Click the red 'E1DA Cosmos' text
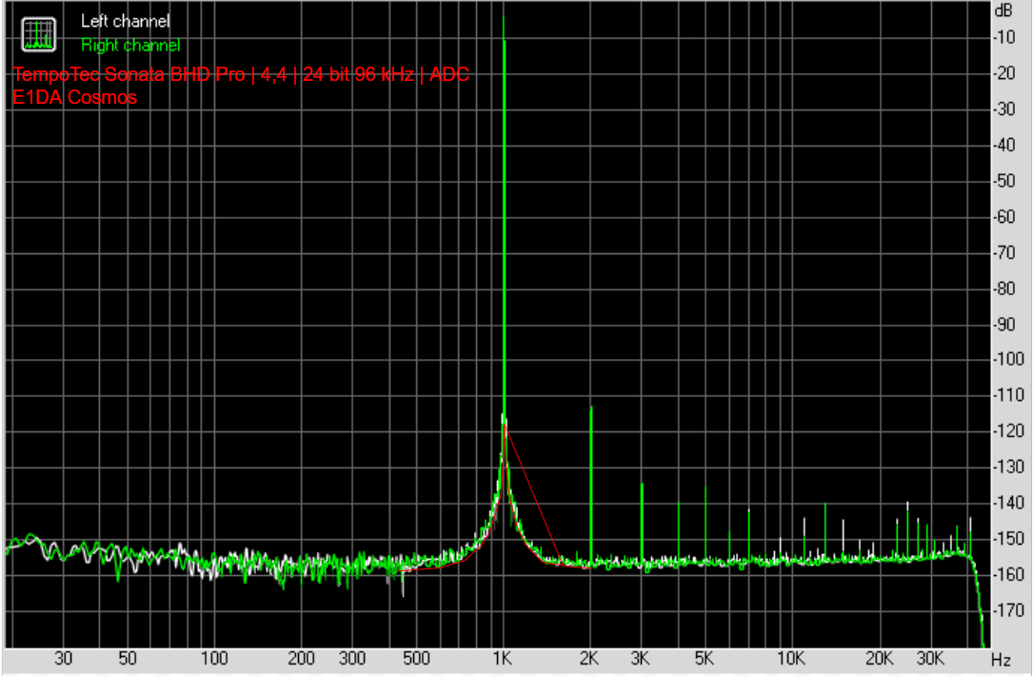This screenshot has height=676, width=1033. (74, 97)
